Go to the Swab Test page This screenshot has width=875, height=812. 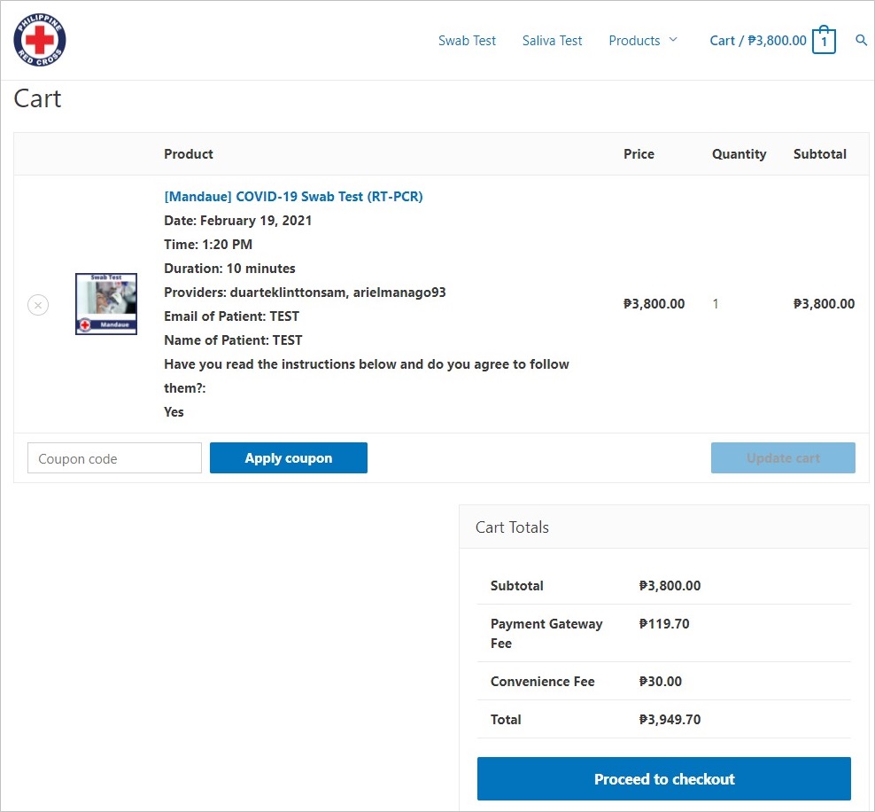point(467,41)
